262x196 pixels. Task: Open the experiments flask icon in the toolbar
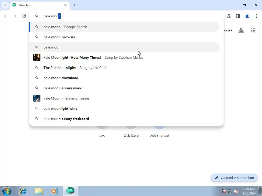pyautogui.click(x=229, y=16)
